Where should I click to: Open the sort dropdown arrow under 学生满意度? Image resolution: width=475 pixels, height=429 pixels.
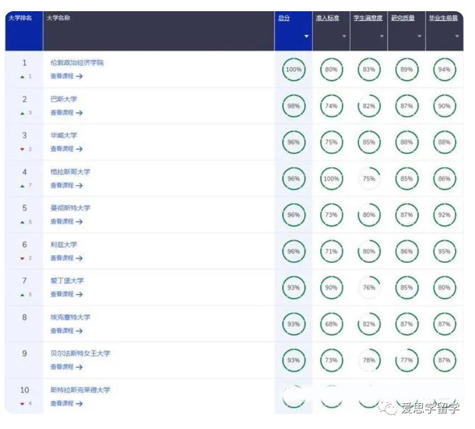(381, 36)
